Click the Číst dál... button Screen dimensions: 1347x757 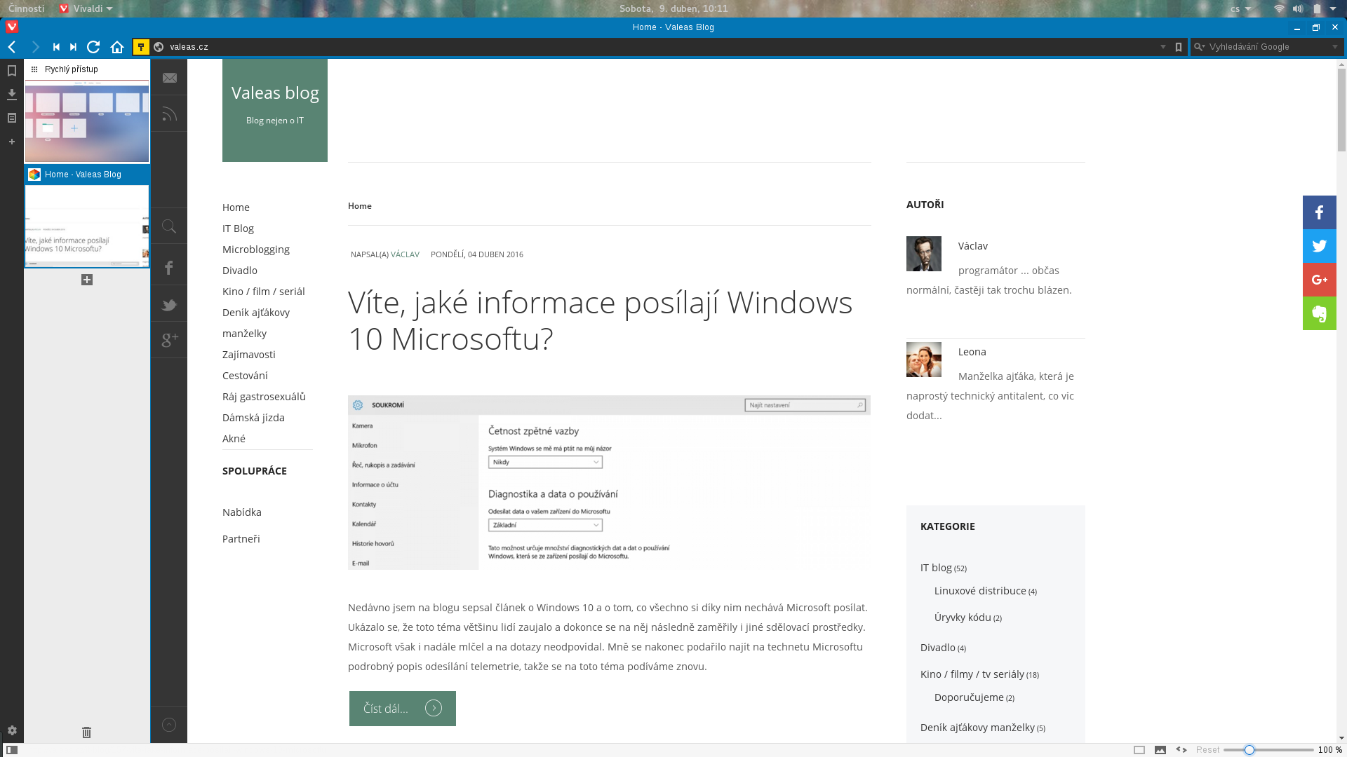click(x=403, y=709)
